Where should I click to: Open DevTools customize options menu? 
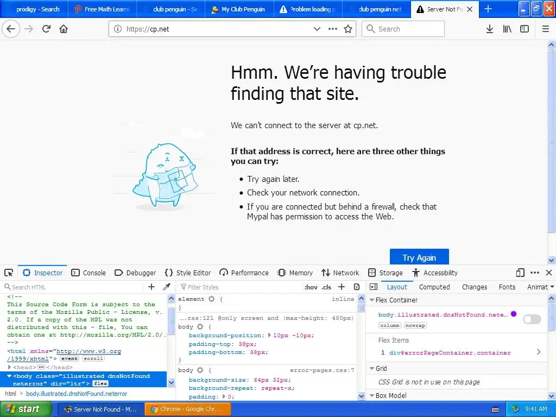pos(535,273)
